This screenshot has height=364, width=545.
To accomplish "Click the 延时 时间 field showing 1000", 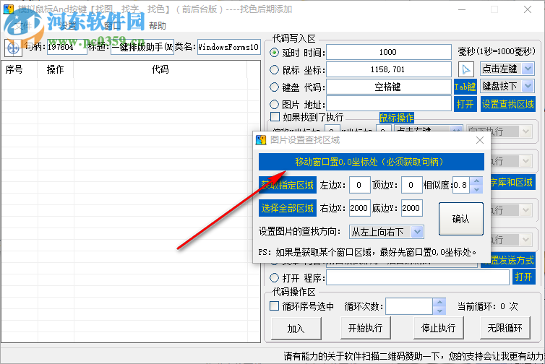I will [x=389, y=52].
